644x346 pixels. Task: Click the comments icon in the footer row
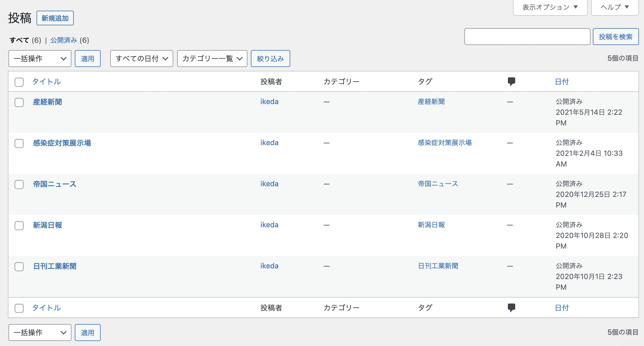[511, 308]
